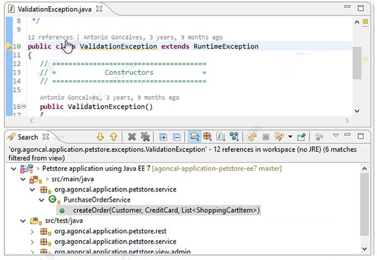Select the PurchaseOrderService class row

coord(89,200)
